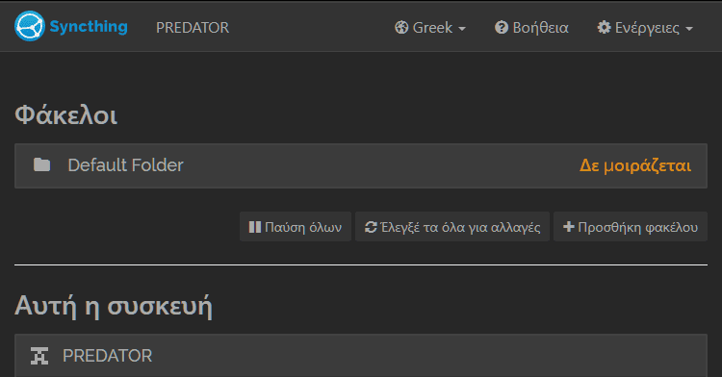
Task: Click Έλεγξέ τα όλα για αλλαγές button
Action: (x=452, y=227)
